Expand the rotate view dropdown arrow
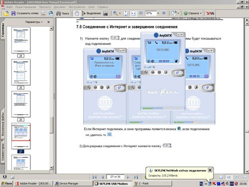 (178, 13)
